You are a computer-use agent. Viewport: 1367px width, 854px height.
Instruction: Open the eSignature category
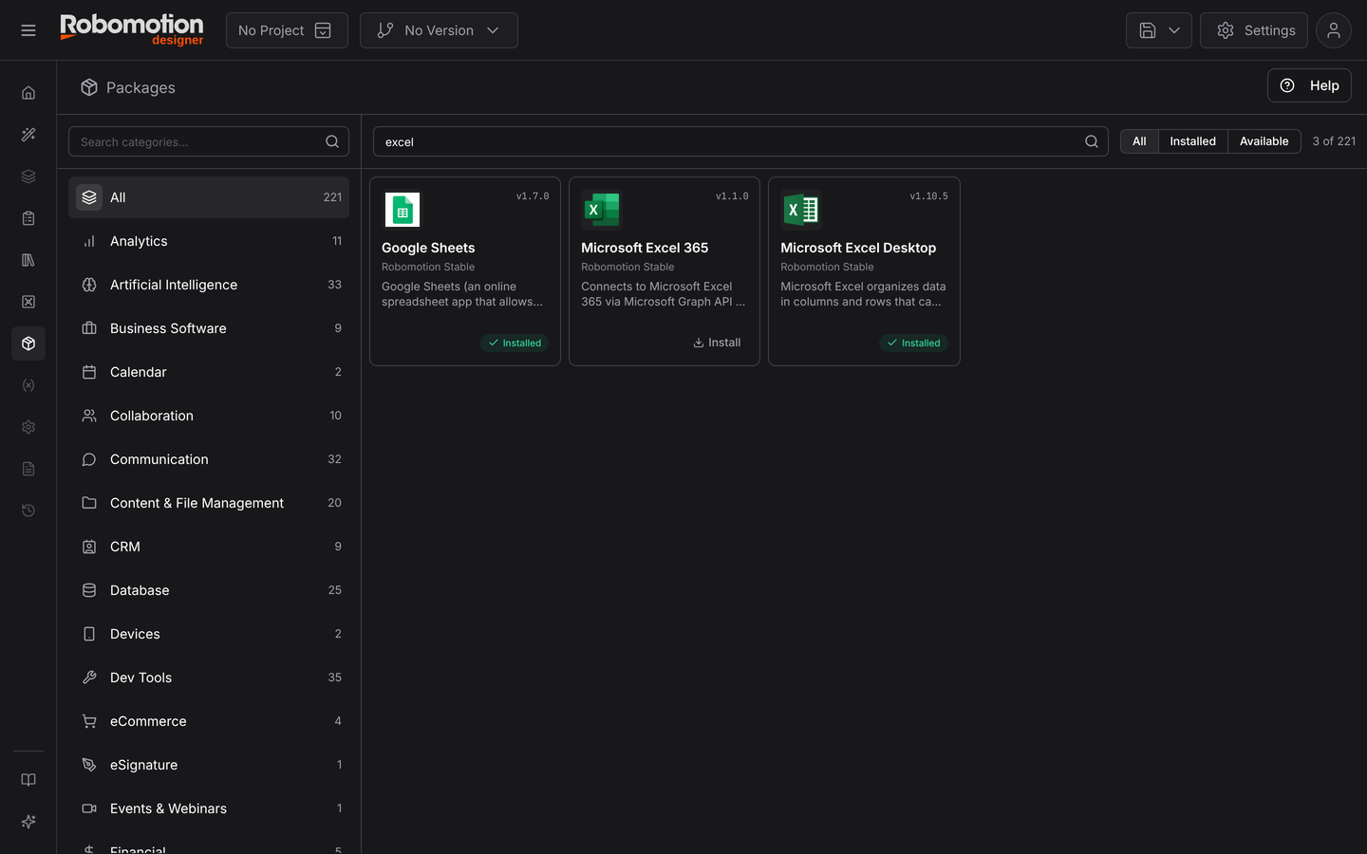tap(209, 765)
